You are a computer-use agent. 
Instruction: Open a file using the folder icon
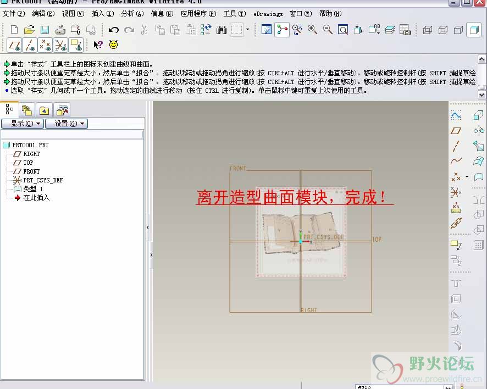pos(29,30)
